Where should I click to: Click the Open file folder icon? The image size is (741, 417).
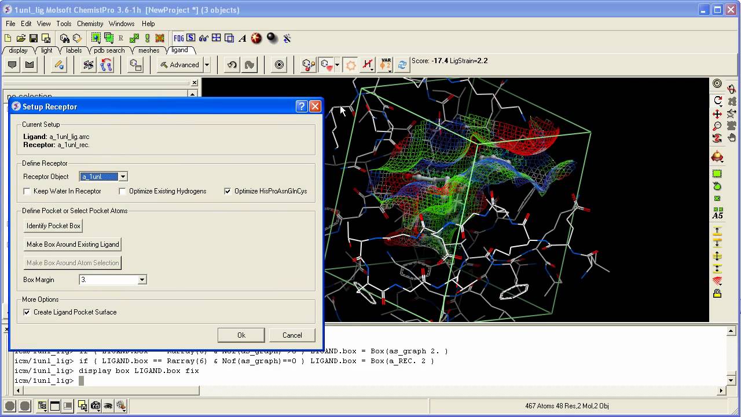[x=21, y=38]
